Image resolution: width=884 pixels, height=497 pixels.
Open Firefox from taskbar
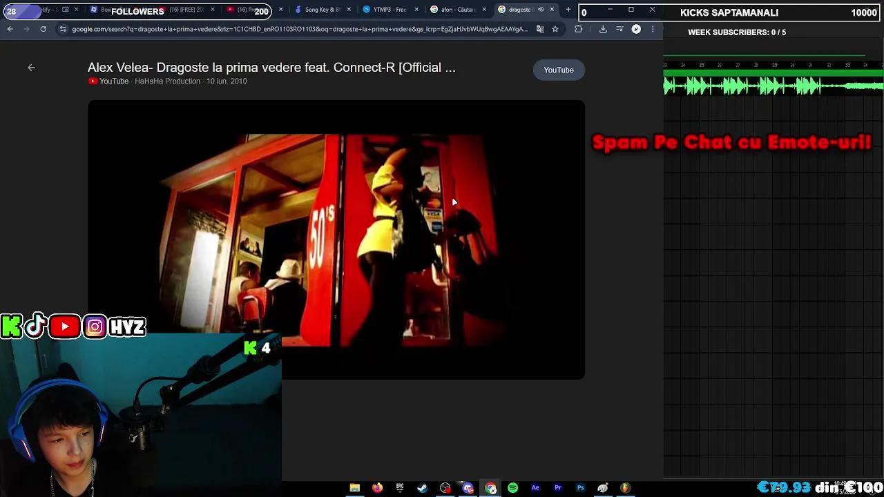click(x=377, y=488)
